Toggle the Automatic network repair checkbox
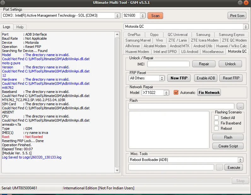This screenshot has width=251, height=195. pos(176,93)
